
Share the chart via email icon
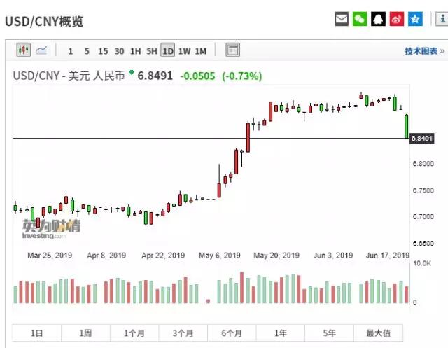[x=342, y=19]
